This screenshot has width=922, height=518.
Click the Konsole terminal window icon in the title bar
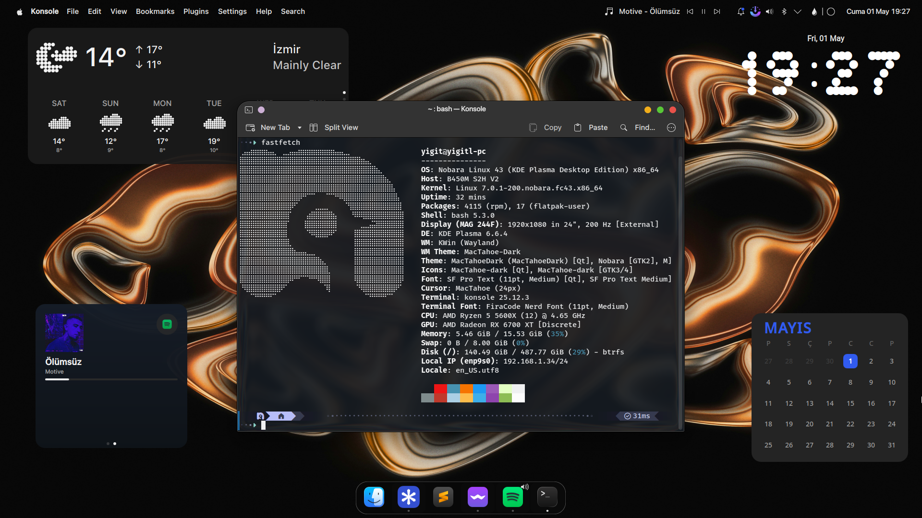[249, 110]
